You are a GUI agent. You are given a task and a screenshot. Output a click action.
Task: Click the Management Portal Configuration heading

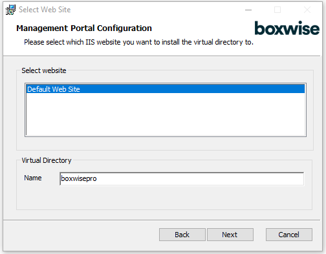click(84, 28)
